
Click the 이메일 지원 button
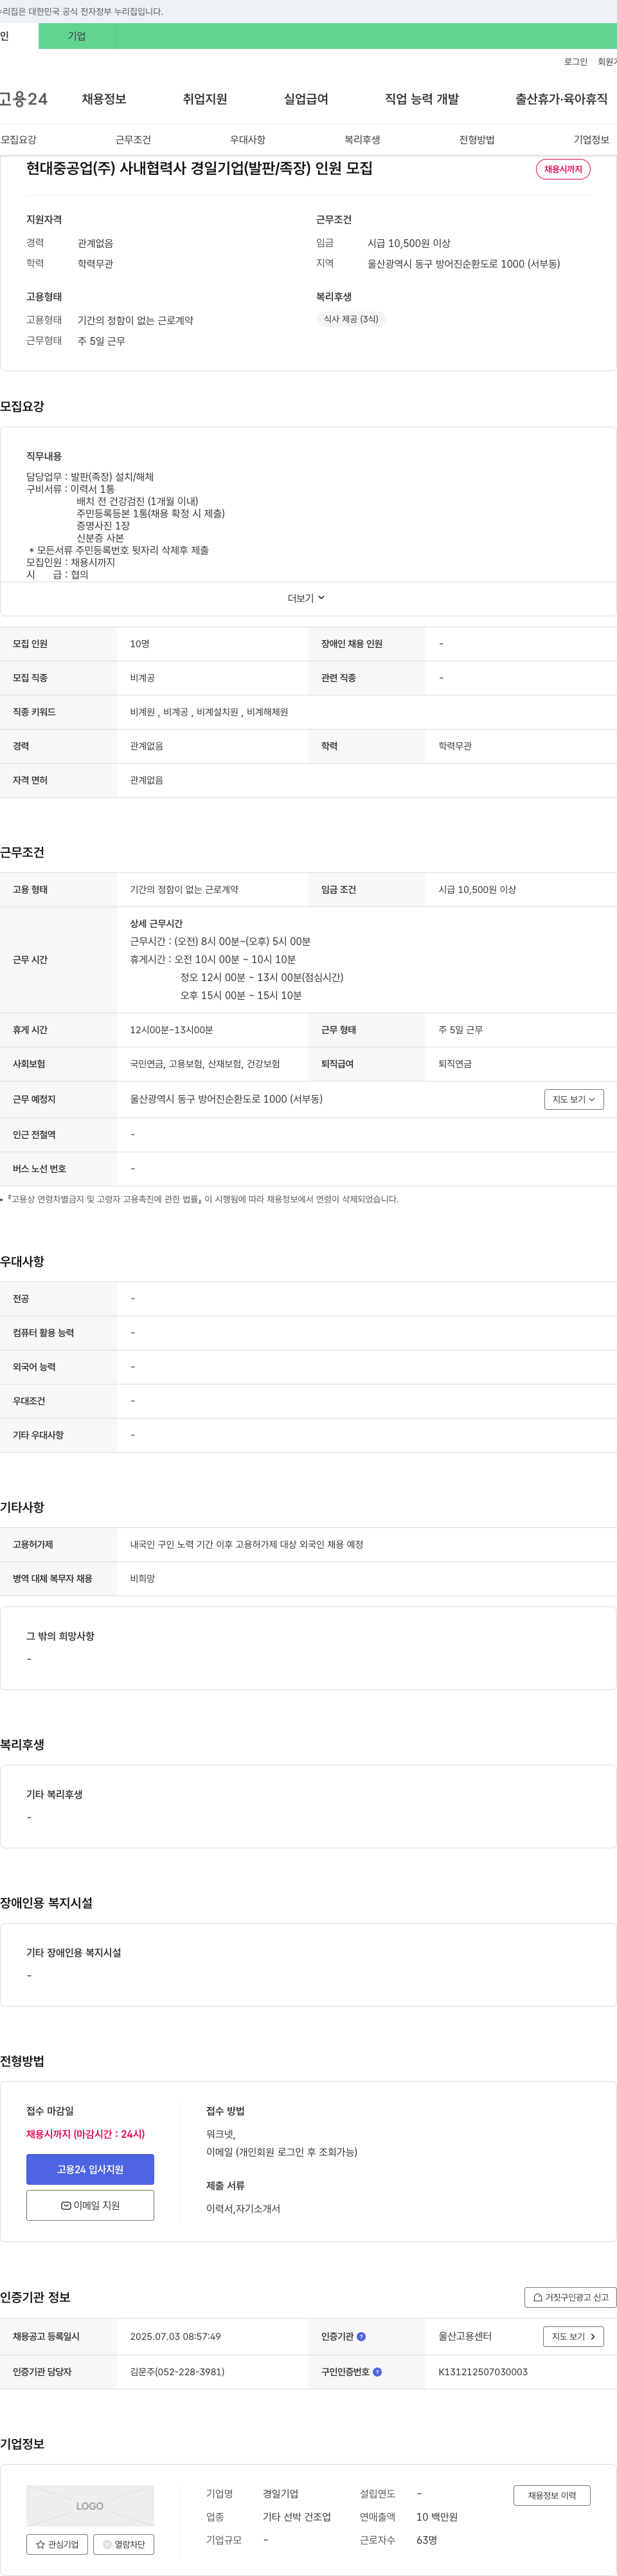pos(90,2204)
